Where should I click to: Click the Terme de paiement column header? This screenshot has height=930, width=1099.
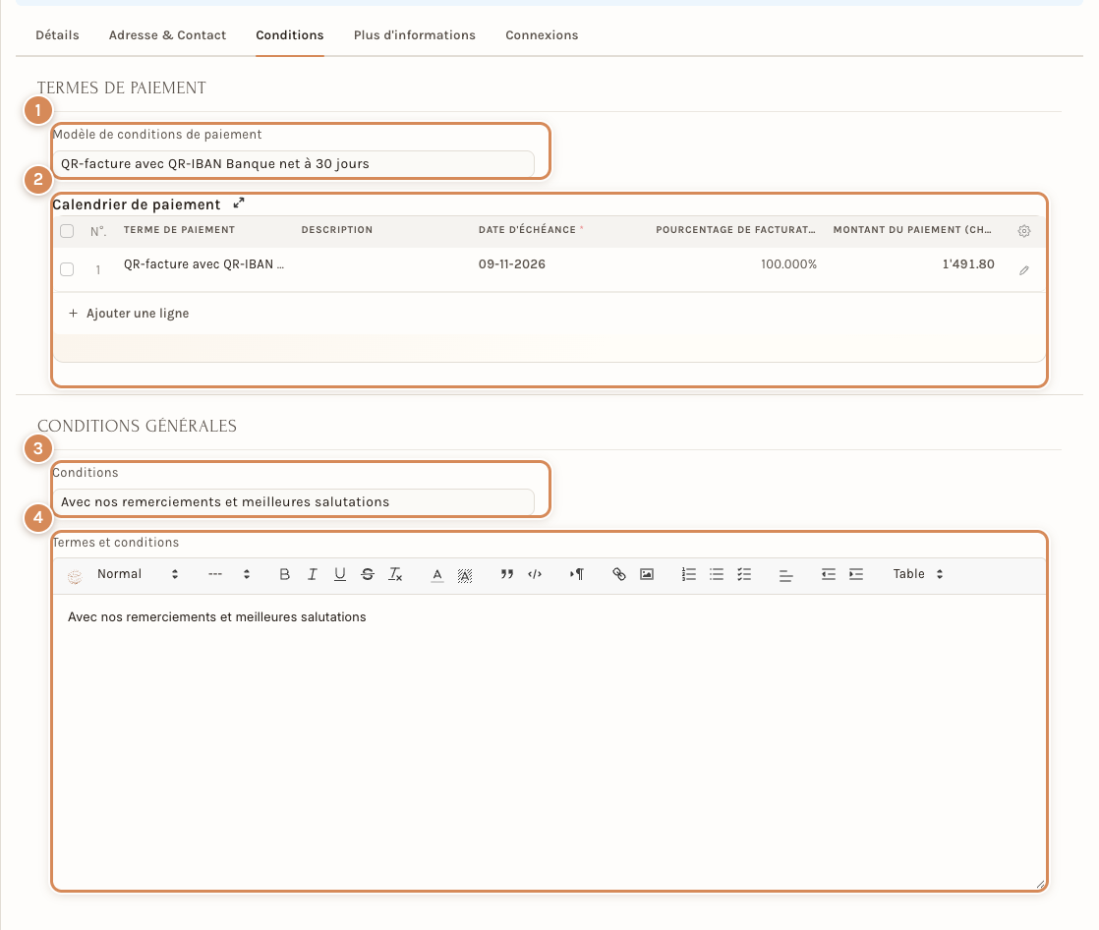pos(180,230)
